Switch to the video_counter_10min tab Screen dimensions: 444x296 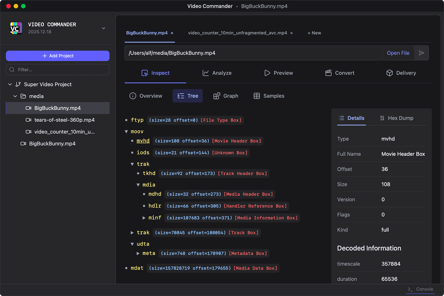pos(238,33)
